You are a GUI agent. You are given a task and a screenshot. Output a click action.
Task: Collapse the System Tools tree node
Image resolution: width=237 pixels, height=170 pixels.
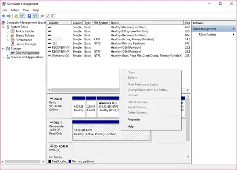[3, 27]
